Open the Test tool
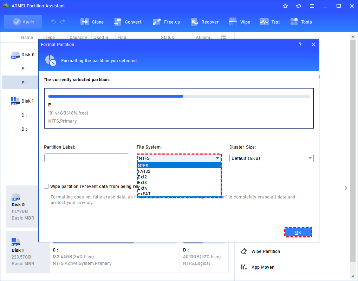This screenshot has width=358, height=281. 269,22
